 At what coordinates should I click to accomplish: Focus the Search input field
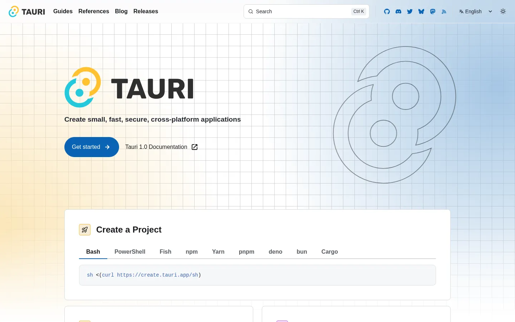tap(306, 11)
